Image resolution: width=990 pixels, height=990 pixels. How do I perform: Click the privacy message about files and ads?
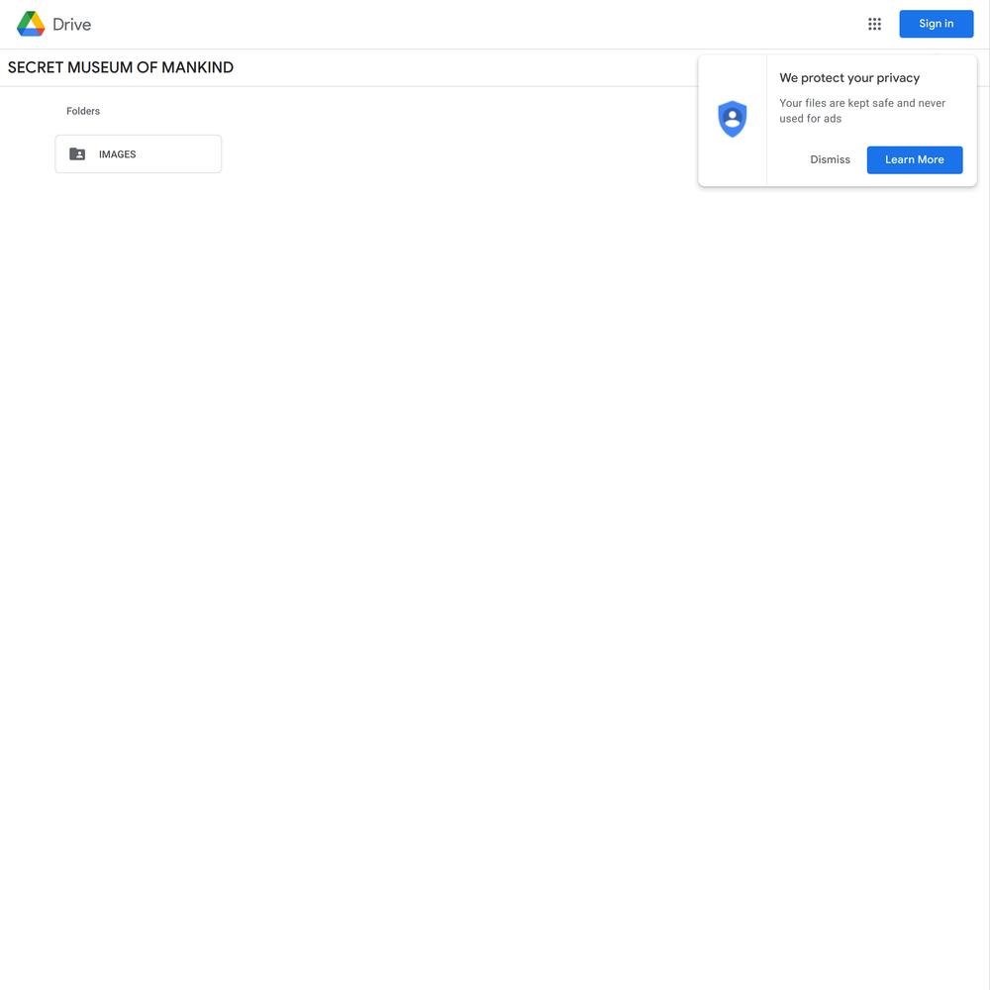pos(862,111)
